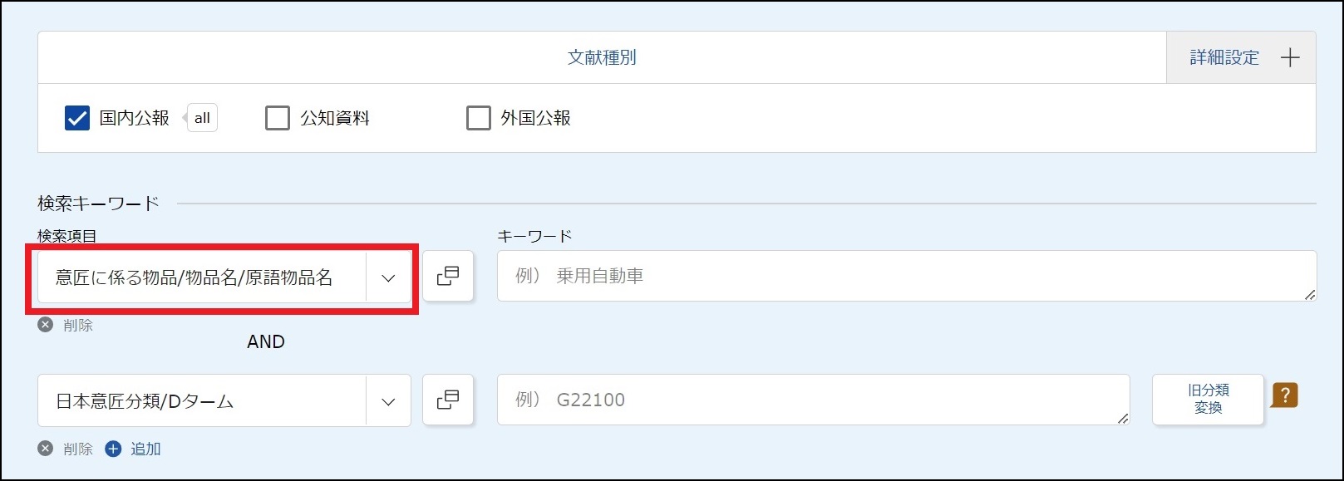Click the resize handle of the G22100 textarea
This screenshot has width=1344, height=481.
tap(1123, 419)
